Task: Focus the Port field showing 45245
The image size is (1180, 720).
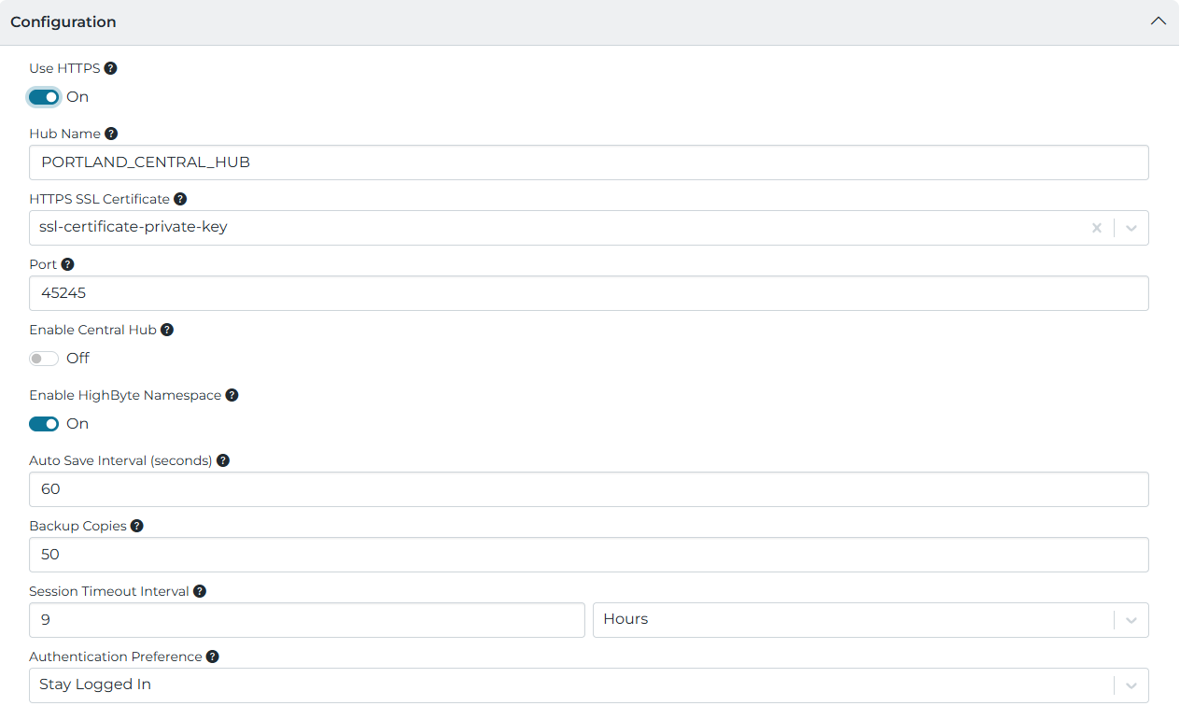Action: click(589, 293)
